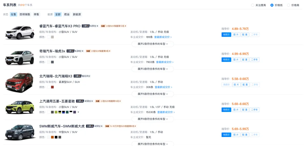Pick orange color swatch for SWM斯威大虎
Screen dimensions: 306x146
click(52, 137)
